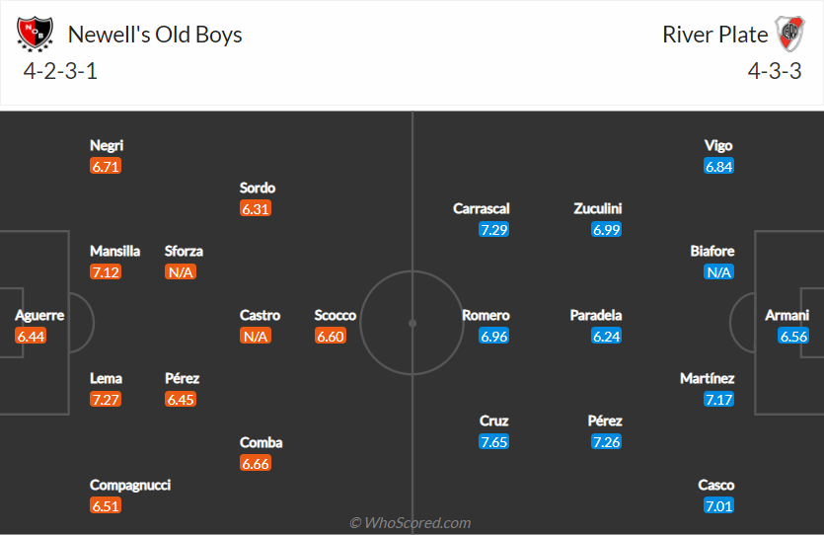Click Cruz's 7.65 rating badge

point(493,442)
